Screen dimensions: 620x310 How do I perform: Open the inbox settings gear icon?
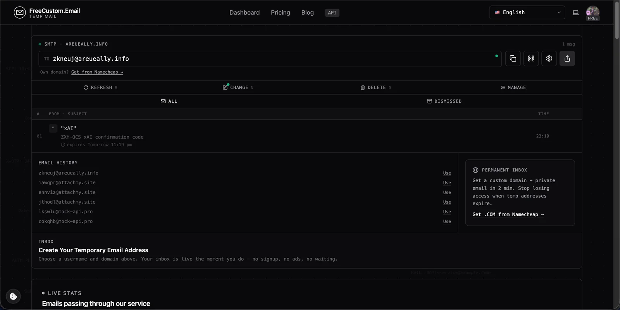(x=549, y=58)
